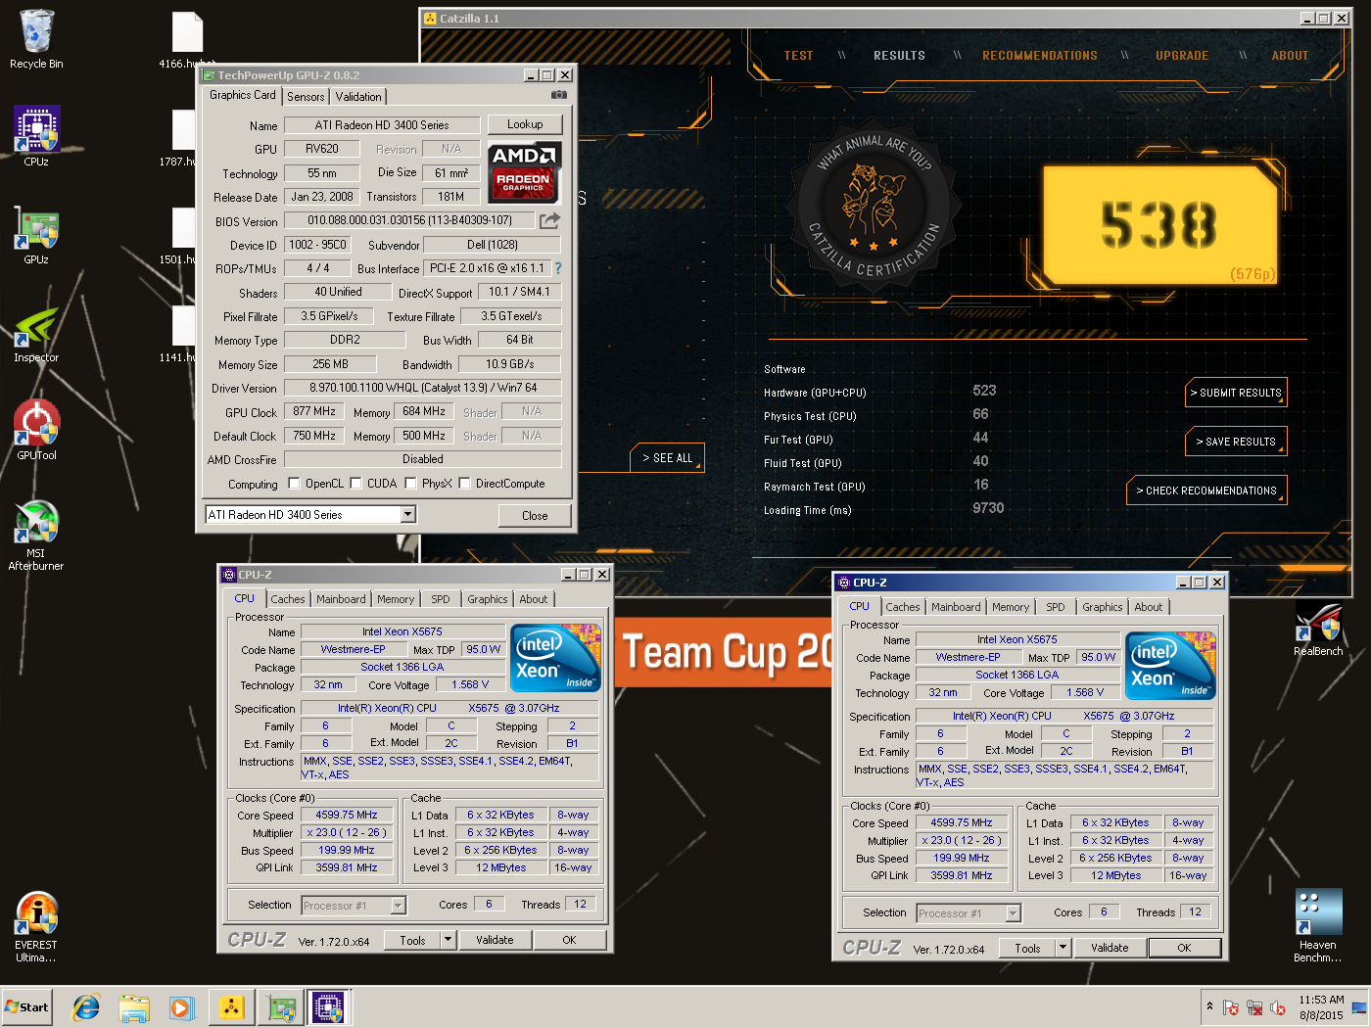Viewport: 1371px width, 1028px height.
Task: Enable the OpenCL checkbox in GPU-Z
Action: tap(294, 483)
